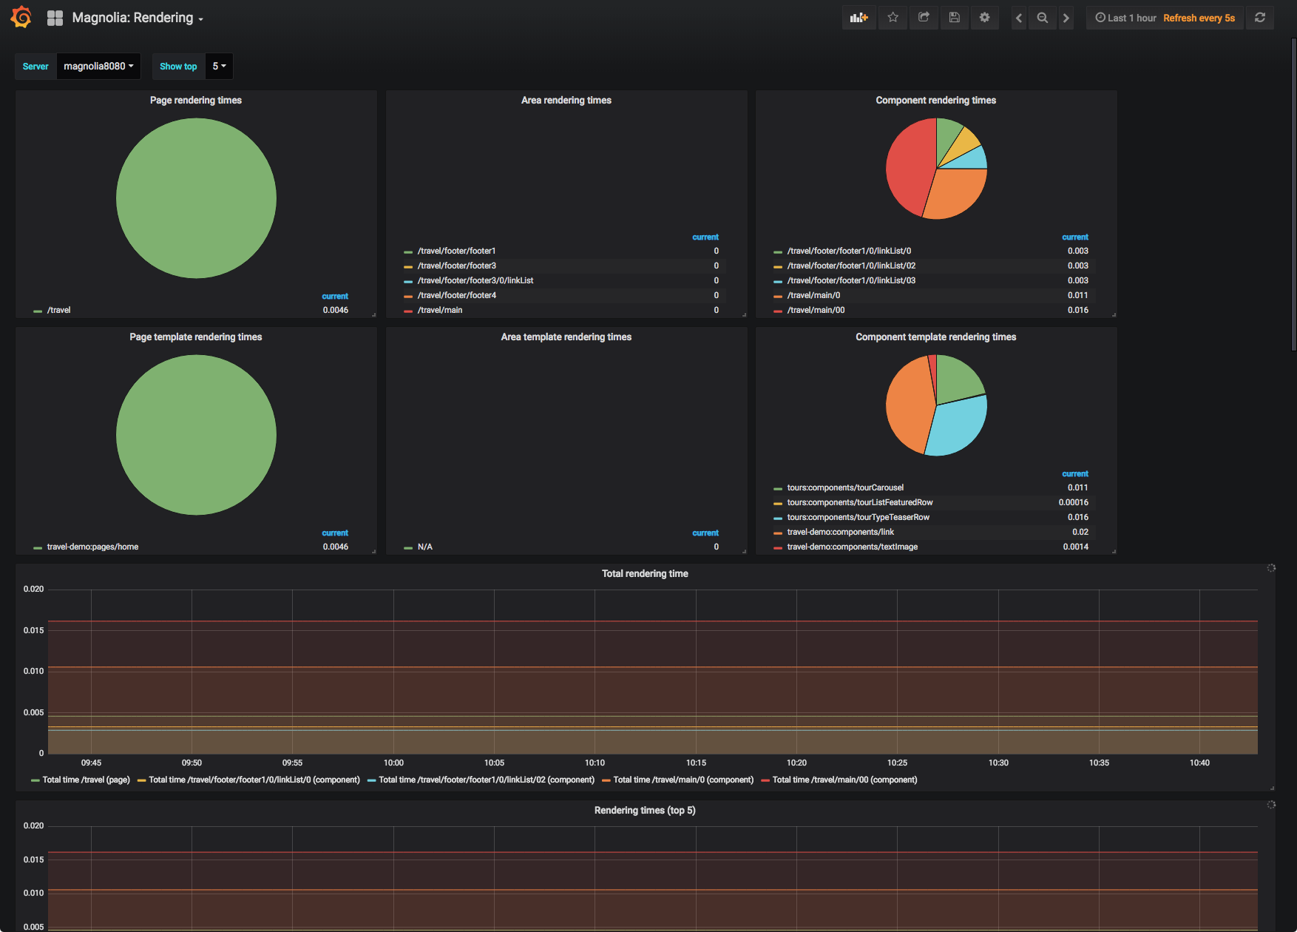Hide the /travel series in Page rendering times

(x=58, y=310)
